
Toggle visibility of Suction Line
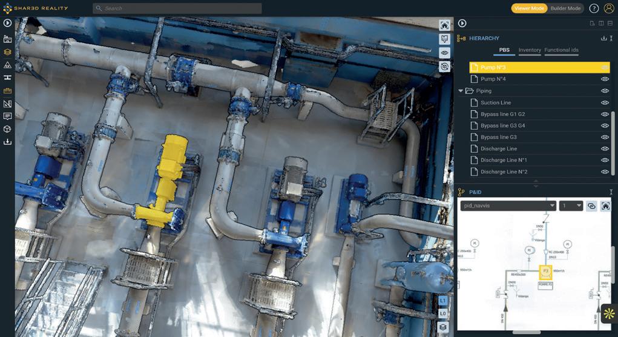coord(605,102)
